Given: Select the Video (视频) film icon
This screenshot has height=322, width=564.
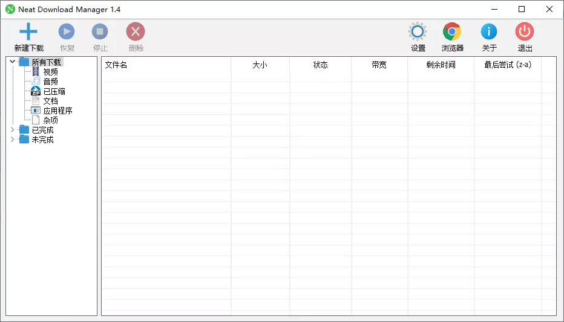Looking at the screenshot, I should point(36,71).
